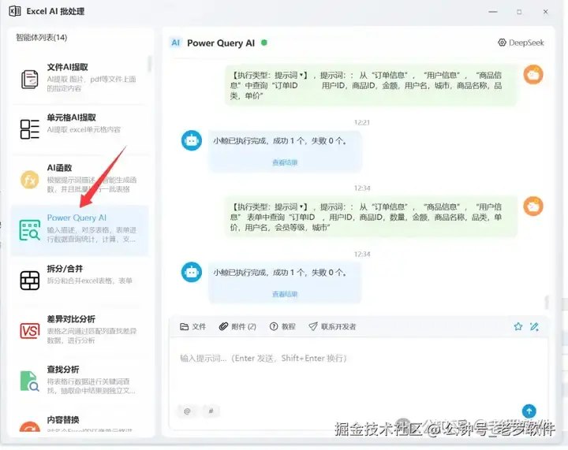
Task: Click 联系开发者 contact button
Action: pyautogui.click(x=332, y=326)
